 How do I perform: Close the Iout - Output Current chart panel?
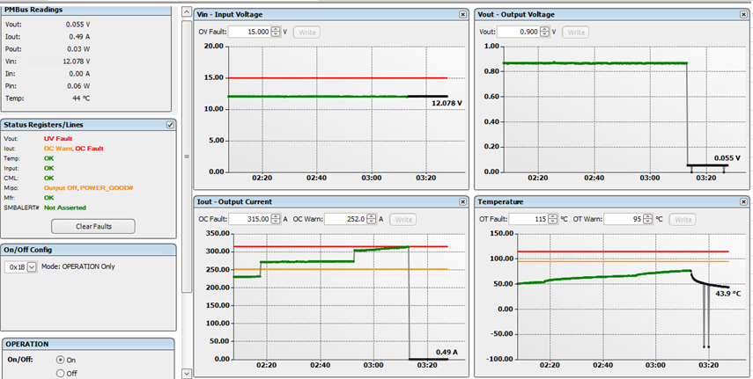click(463, 201)
